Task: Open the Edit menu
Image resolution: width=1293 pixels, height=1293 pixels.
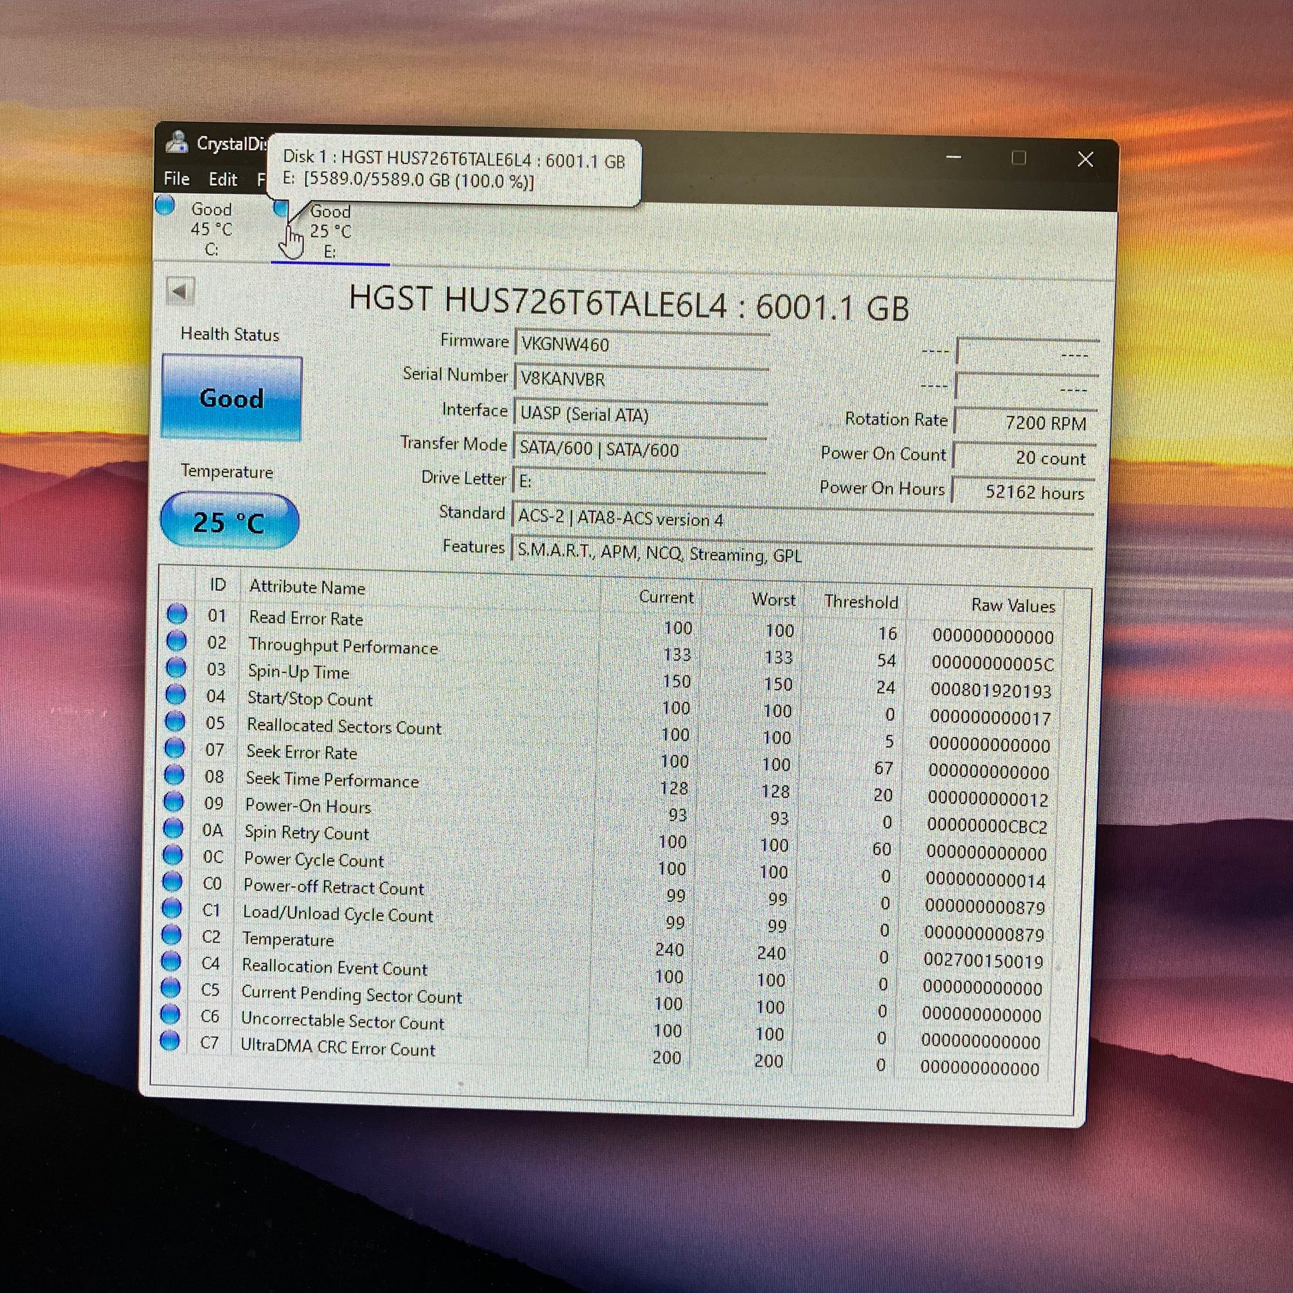Action: [223, 179]
